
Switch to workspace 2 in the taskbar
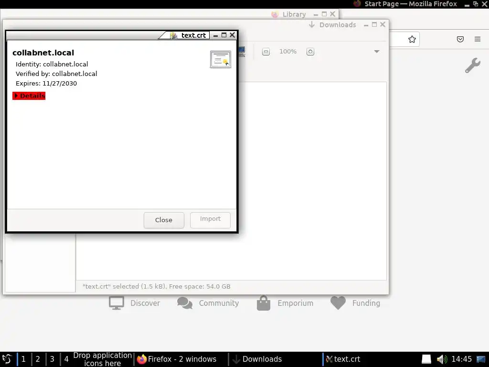[x=38, y=359]
